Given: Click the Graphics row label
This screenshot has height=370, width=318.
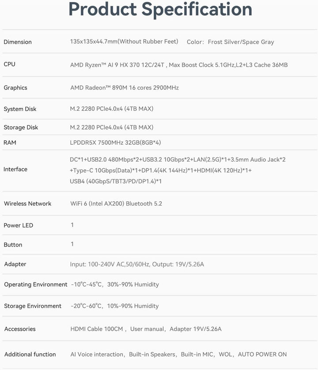Looking at the screenshot, I should click(15, 88).
